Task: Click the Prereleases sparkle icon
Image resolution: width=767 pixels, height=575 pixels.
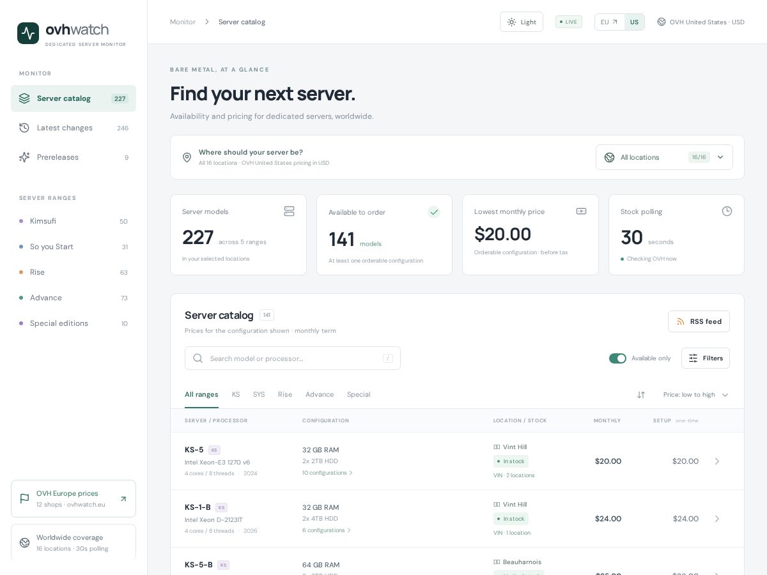Action: [x=24, y=157]
